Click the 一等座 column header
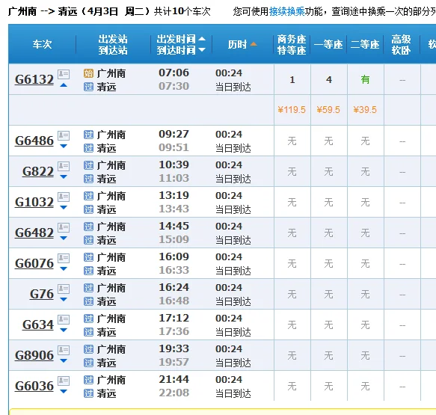 [328, 44]
